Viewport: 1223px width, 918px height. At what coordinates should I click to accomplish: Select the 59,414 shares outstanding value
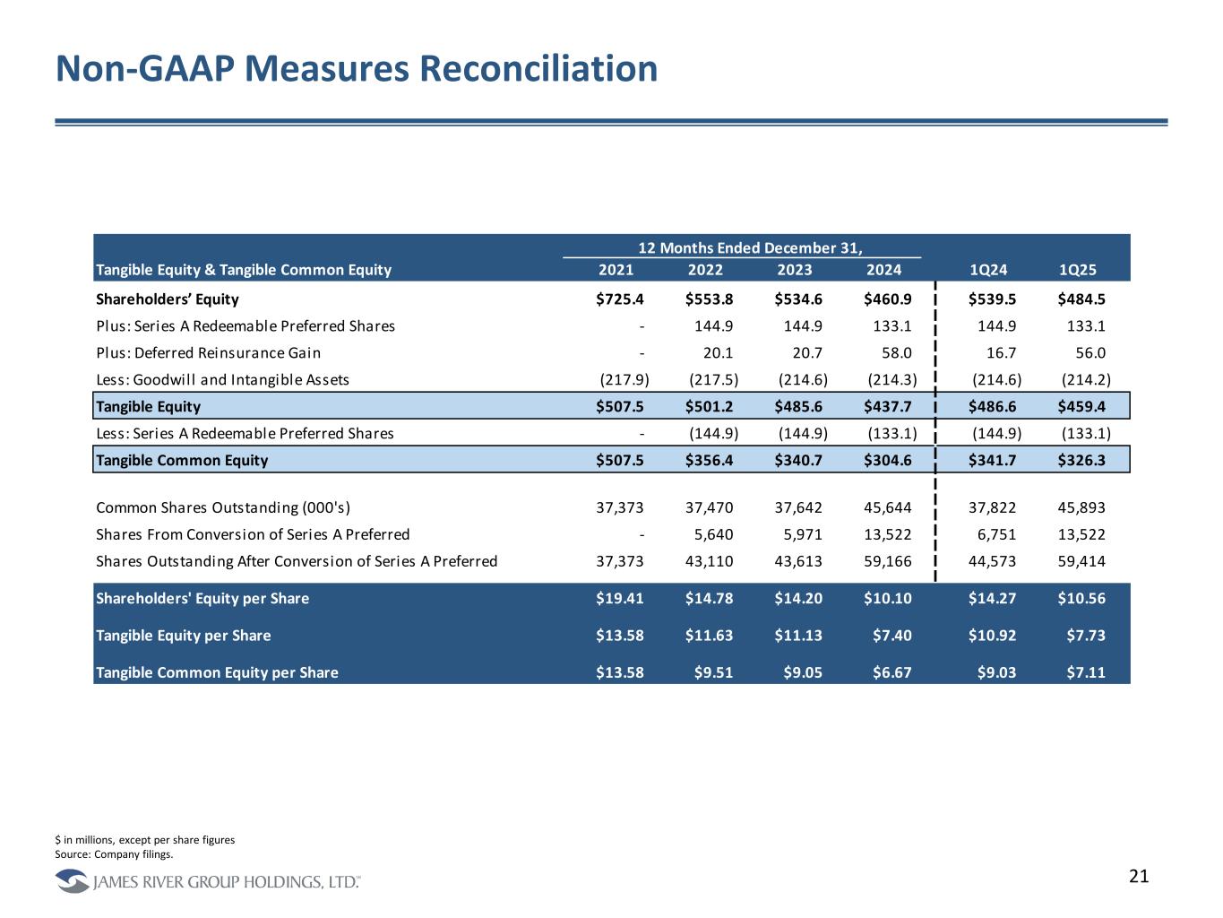point(1081,561)
